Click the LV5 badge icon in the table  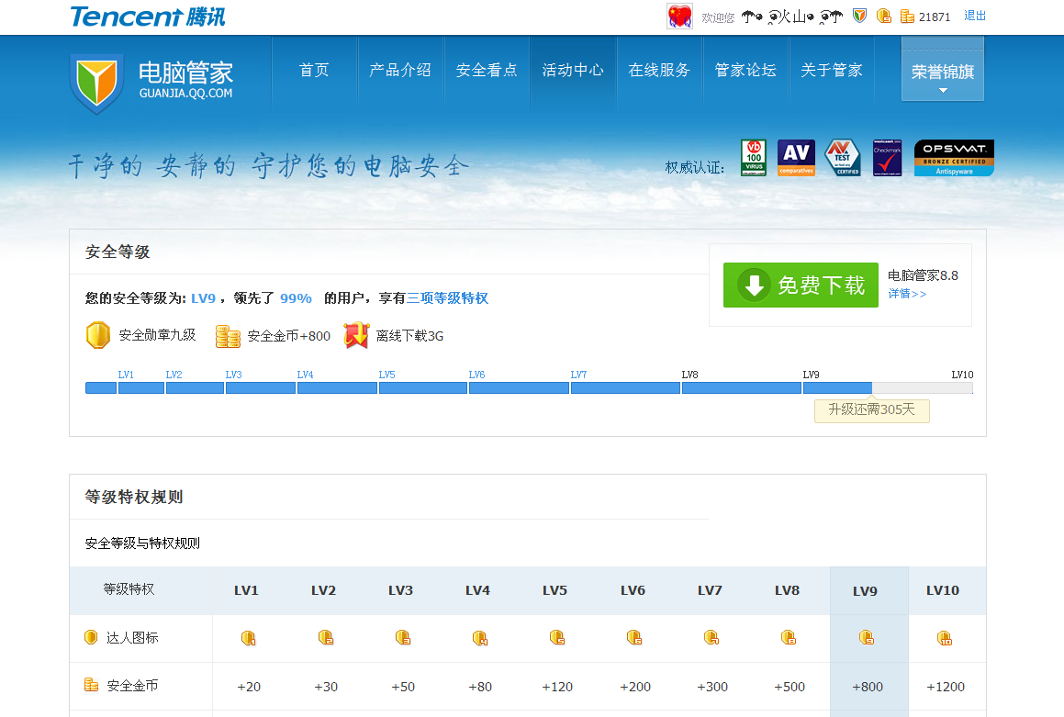coord(557,638)
